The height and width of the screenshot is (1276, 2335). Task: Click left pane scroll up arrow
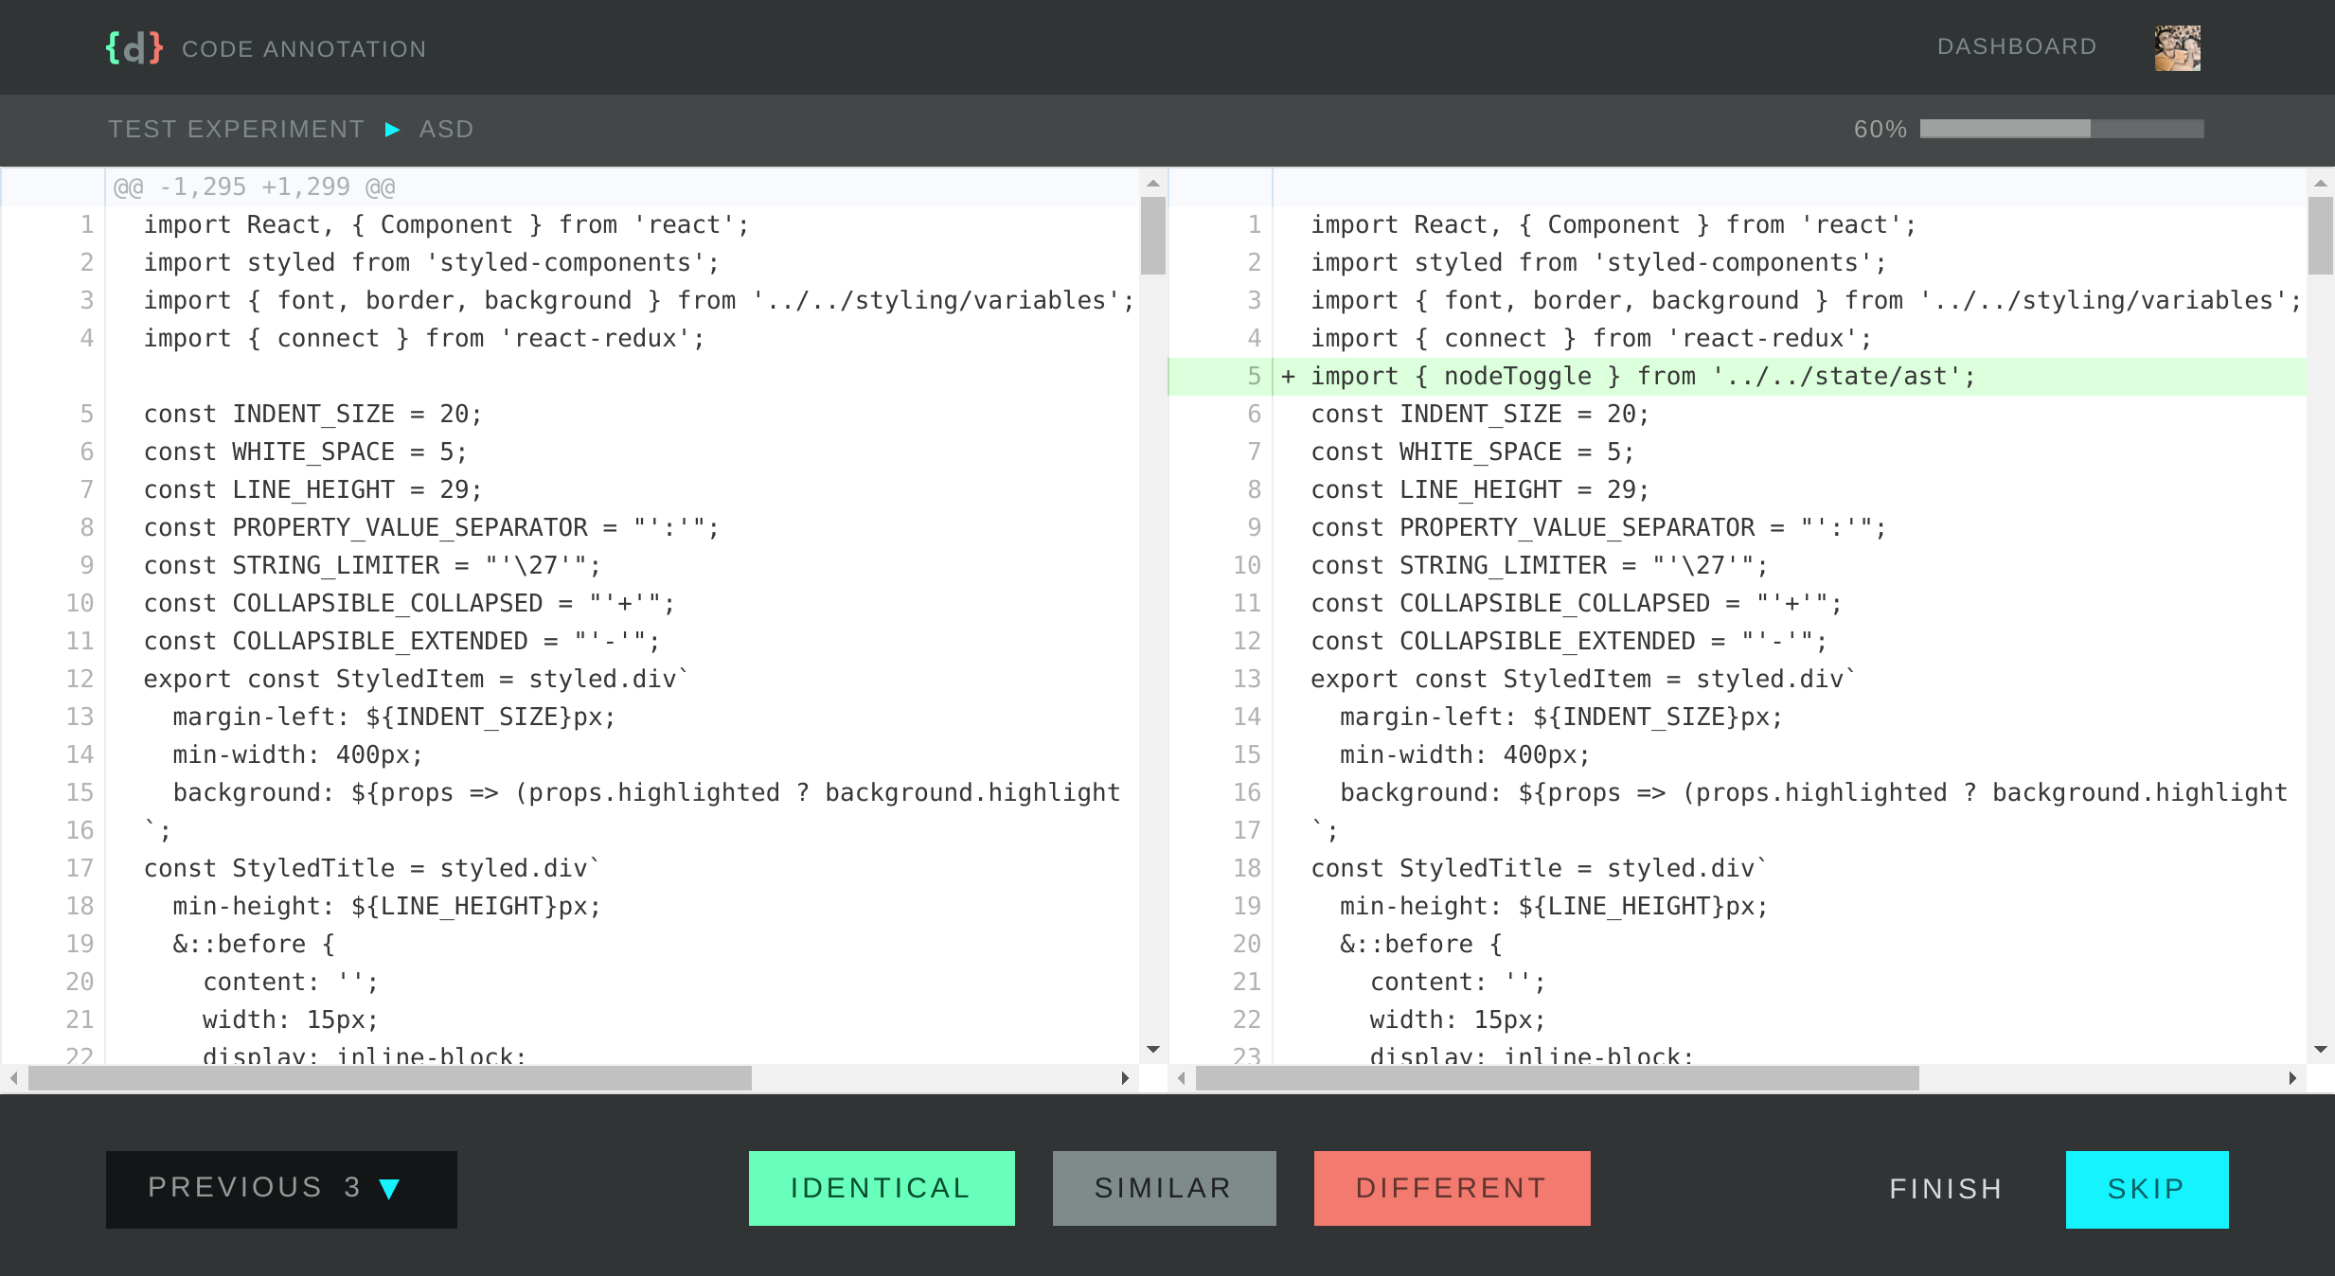1152,184
